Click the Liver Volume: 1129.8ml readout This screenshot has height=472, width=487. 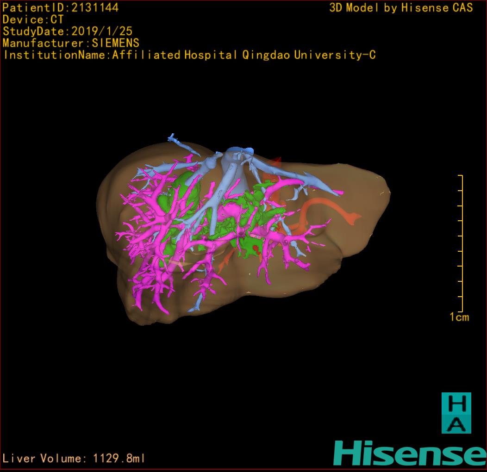(73, 458)
